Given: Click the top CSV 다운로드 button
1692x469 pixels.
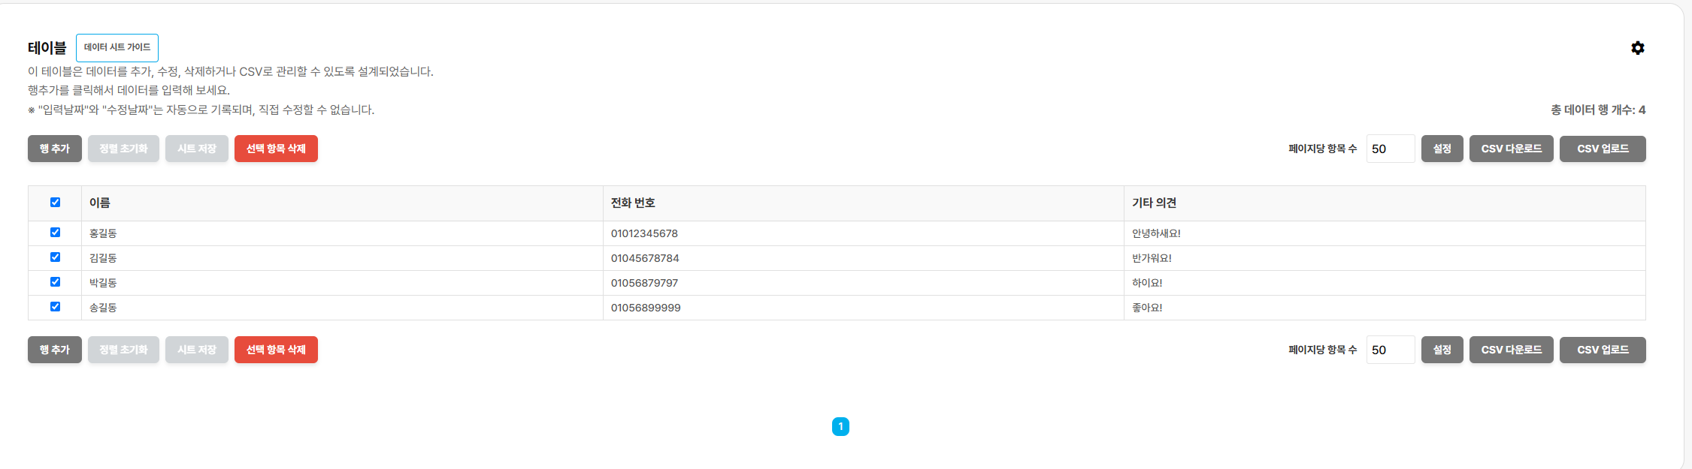Looking at the screenshot, I should pos(1511,149).
